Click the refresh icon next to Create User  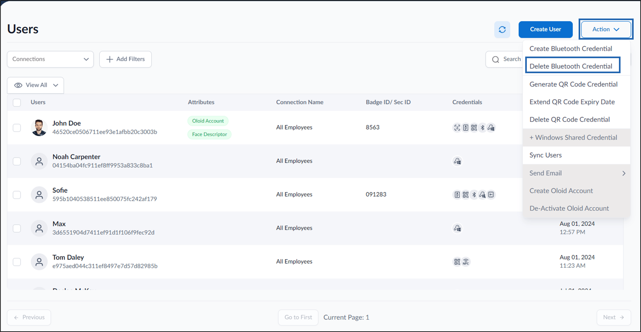[x=502, y=29]
